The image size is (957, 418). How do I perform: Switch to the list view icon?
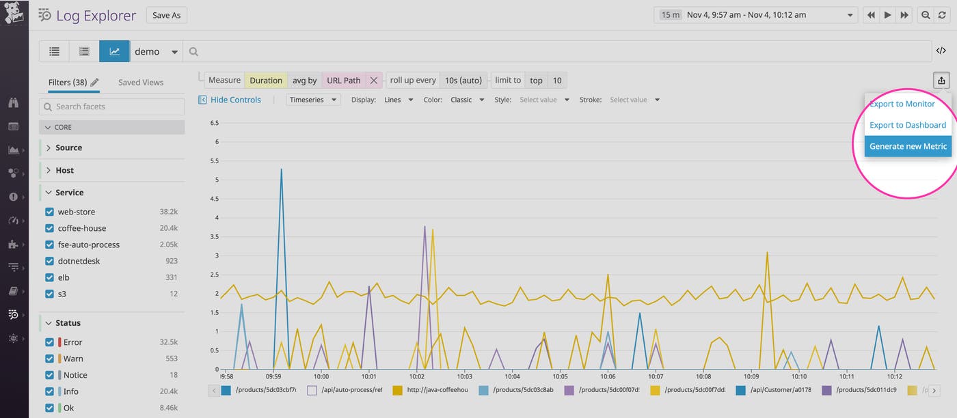point(54,51)
